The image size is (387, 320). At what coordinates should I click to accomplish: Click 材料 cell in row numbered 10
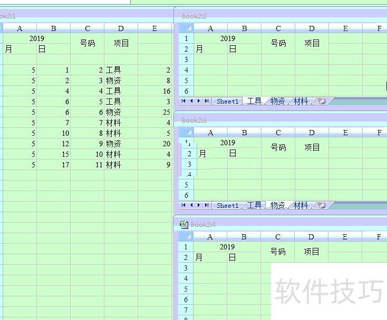121,154
